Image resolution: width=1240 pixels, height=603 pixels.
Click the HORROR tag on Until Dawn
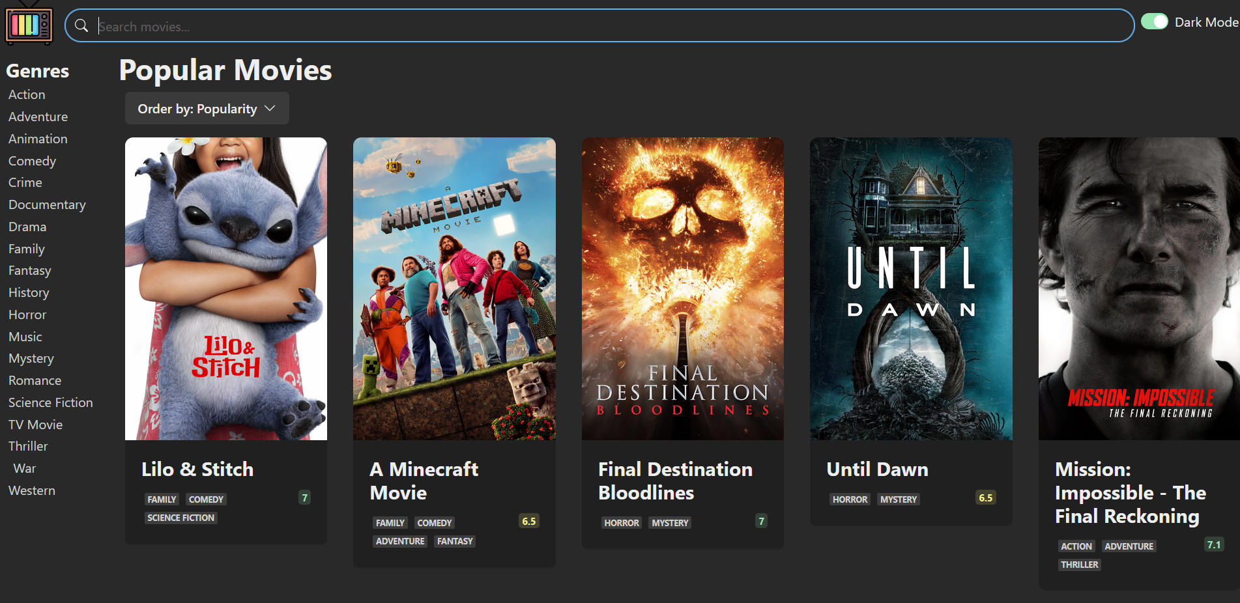point(850,499)
